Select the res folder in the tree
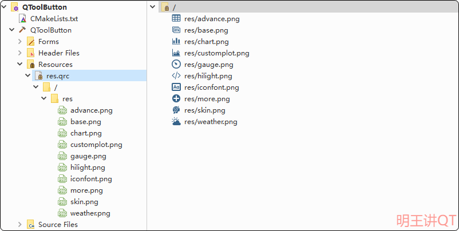Screen dimensions: 459x231 coord(68,99)
